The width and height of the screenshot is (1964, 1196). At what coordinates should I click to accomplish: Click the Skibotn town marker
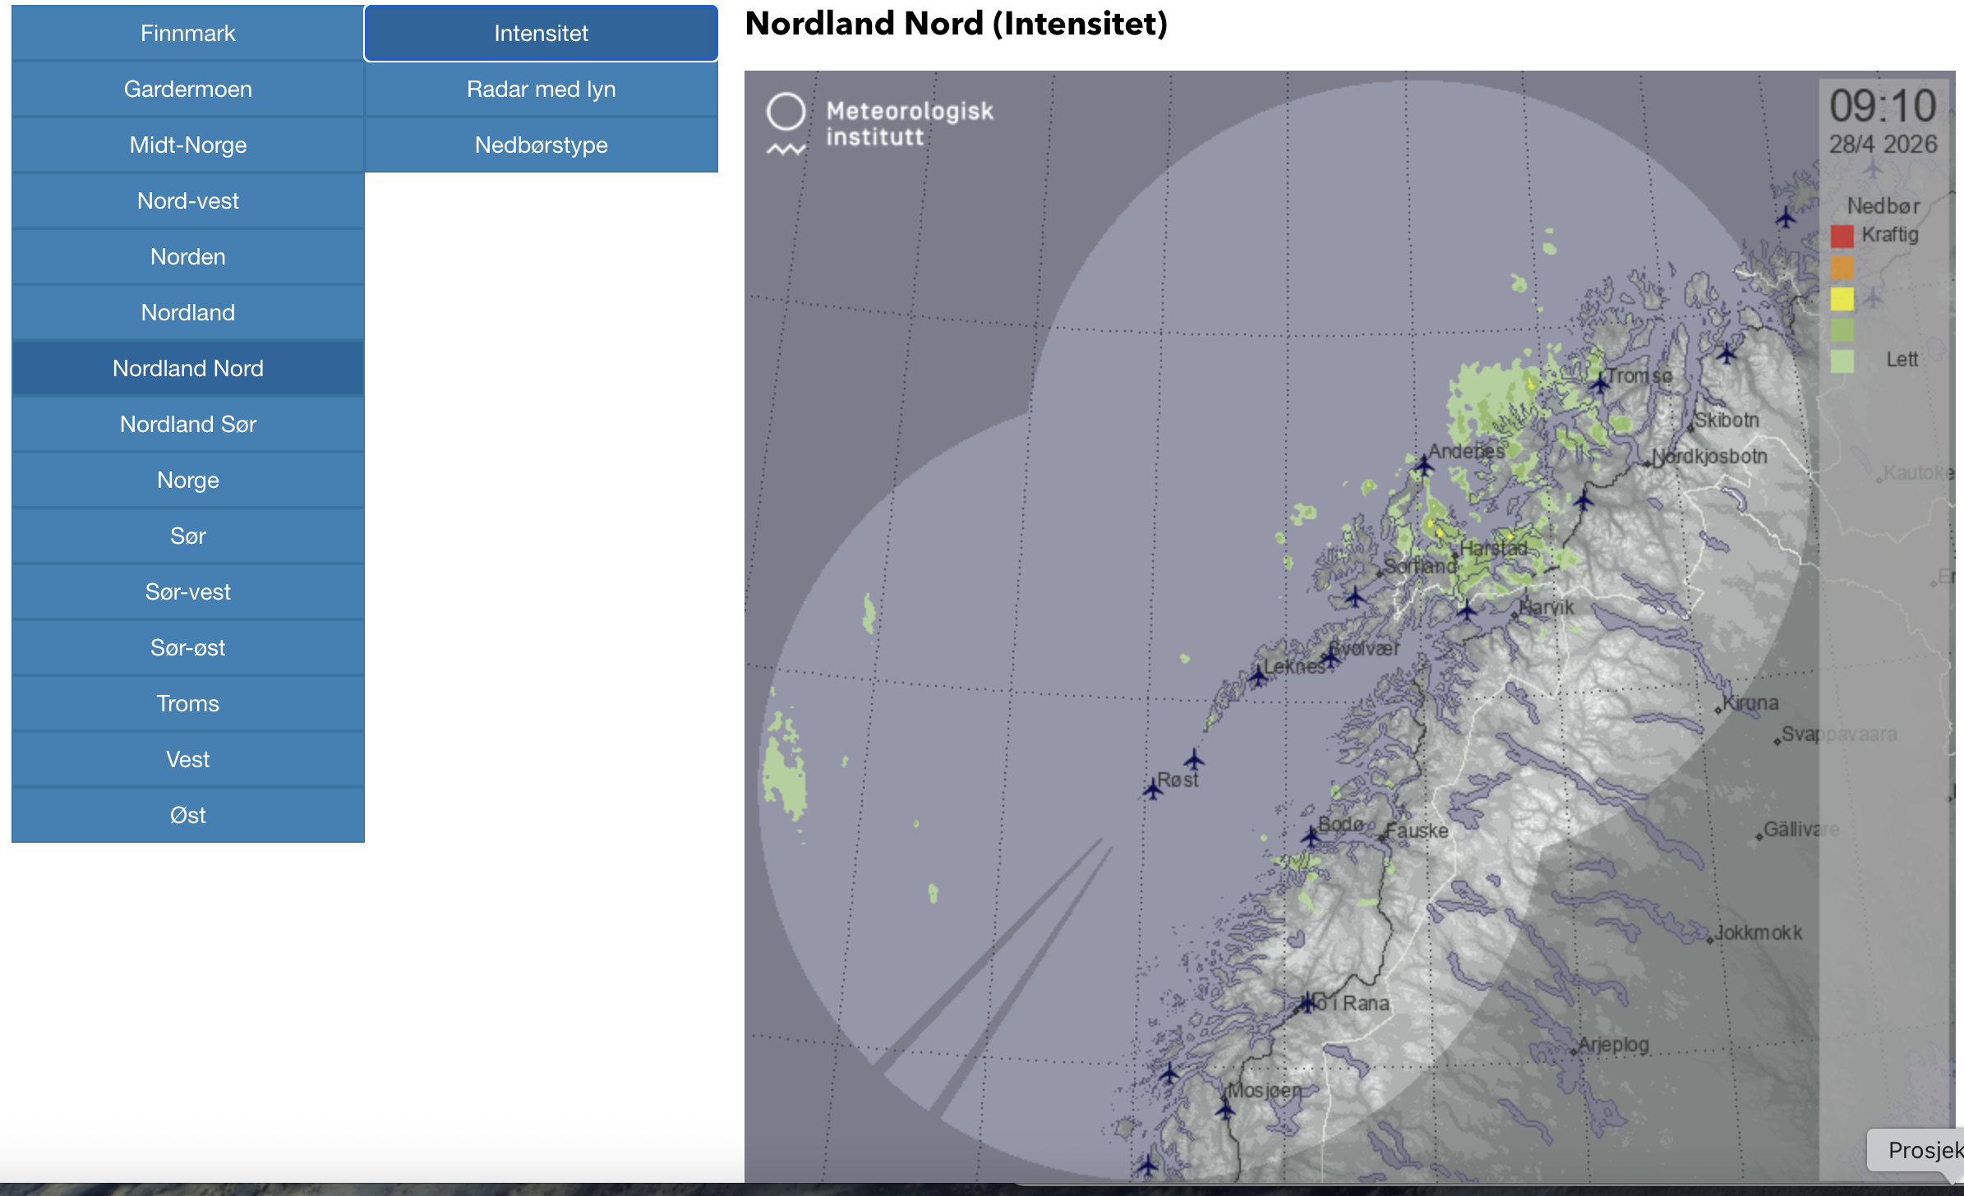click(x=1691, y=427)
